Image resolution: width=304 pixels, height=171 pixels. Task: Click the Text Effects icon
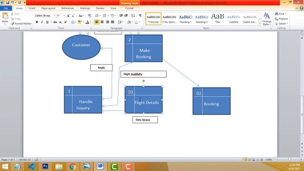73,22
